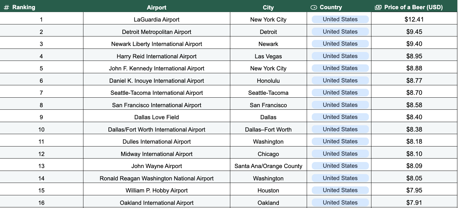Screen dimensions: 458x208
Task: Select the Airport column header
Action: (x=156, y=7)
